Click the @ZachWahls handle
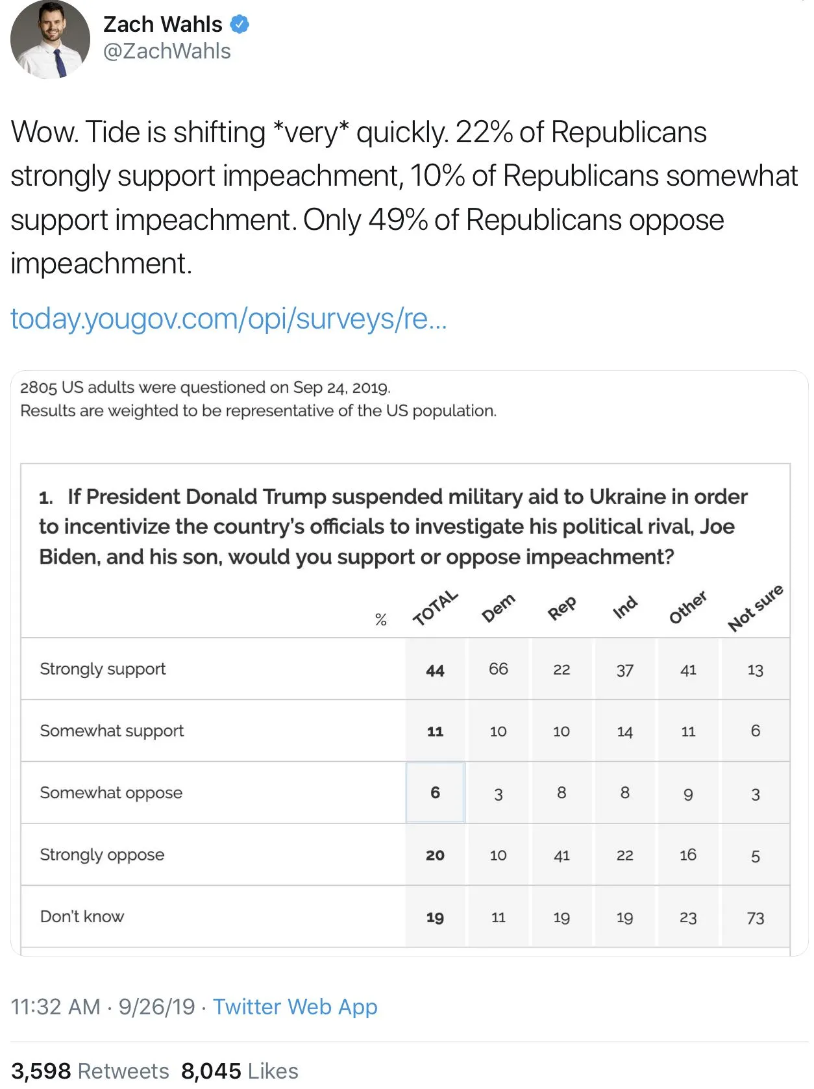Image resolution: width=814 pixels, height=1089 pixels. tap(167, 51)
